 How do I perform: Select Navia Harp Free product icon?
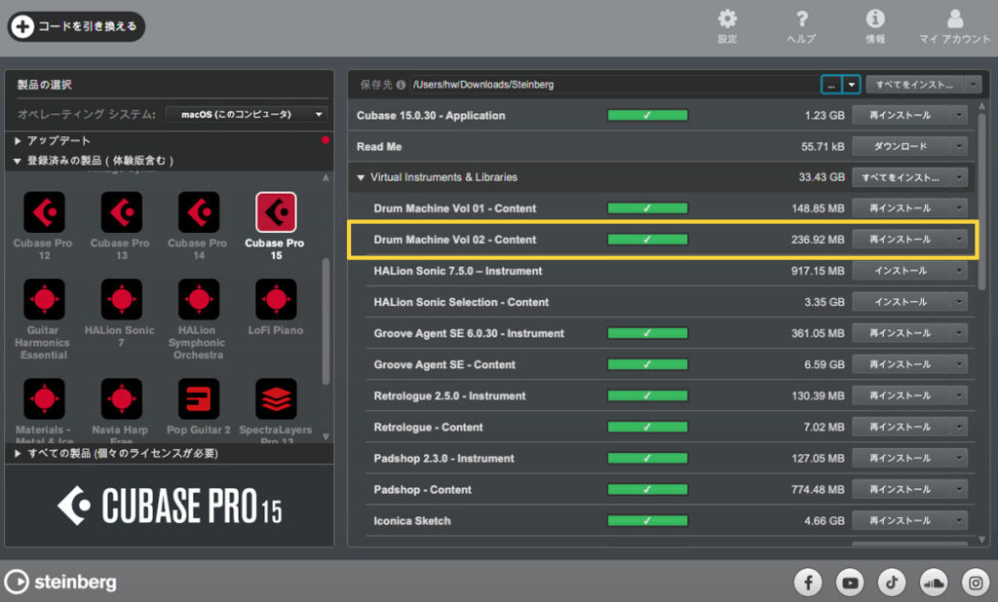(x=121, y=399)
